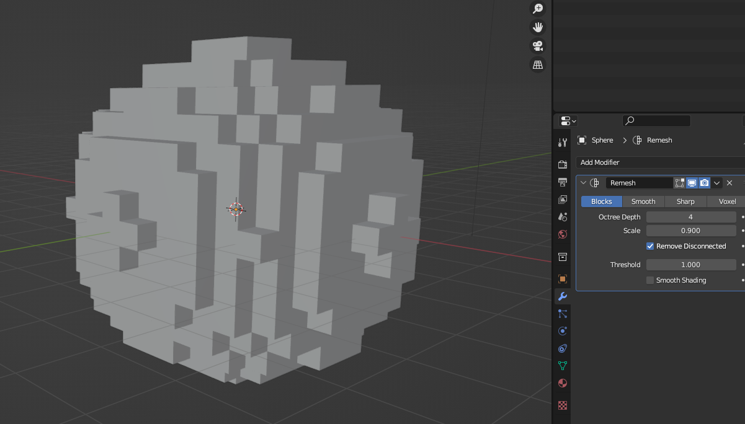Screen dimensions: 745x424
Task: Switch Remesh mode to Smooth
Action: click(643, 201)
